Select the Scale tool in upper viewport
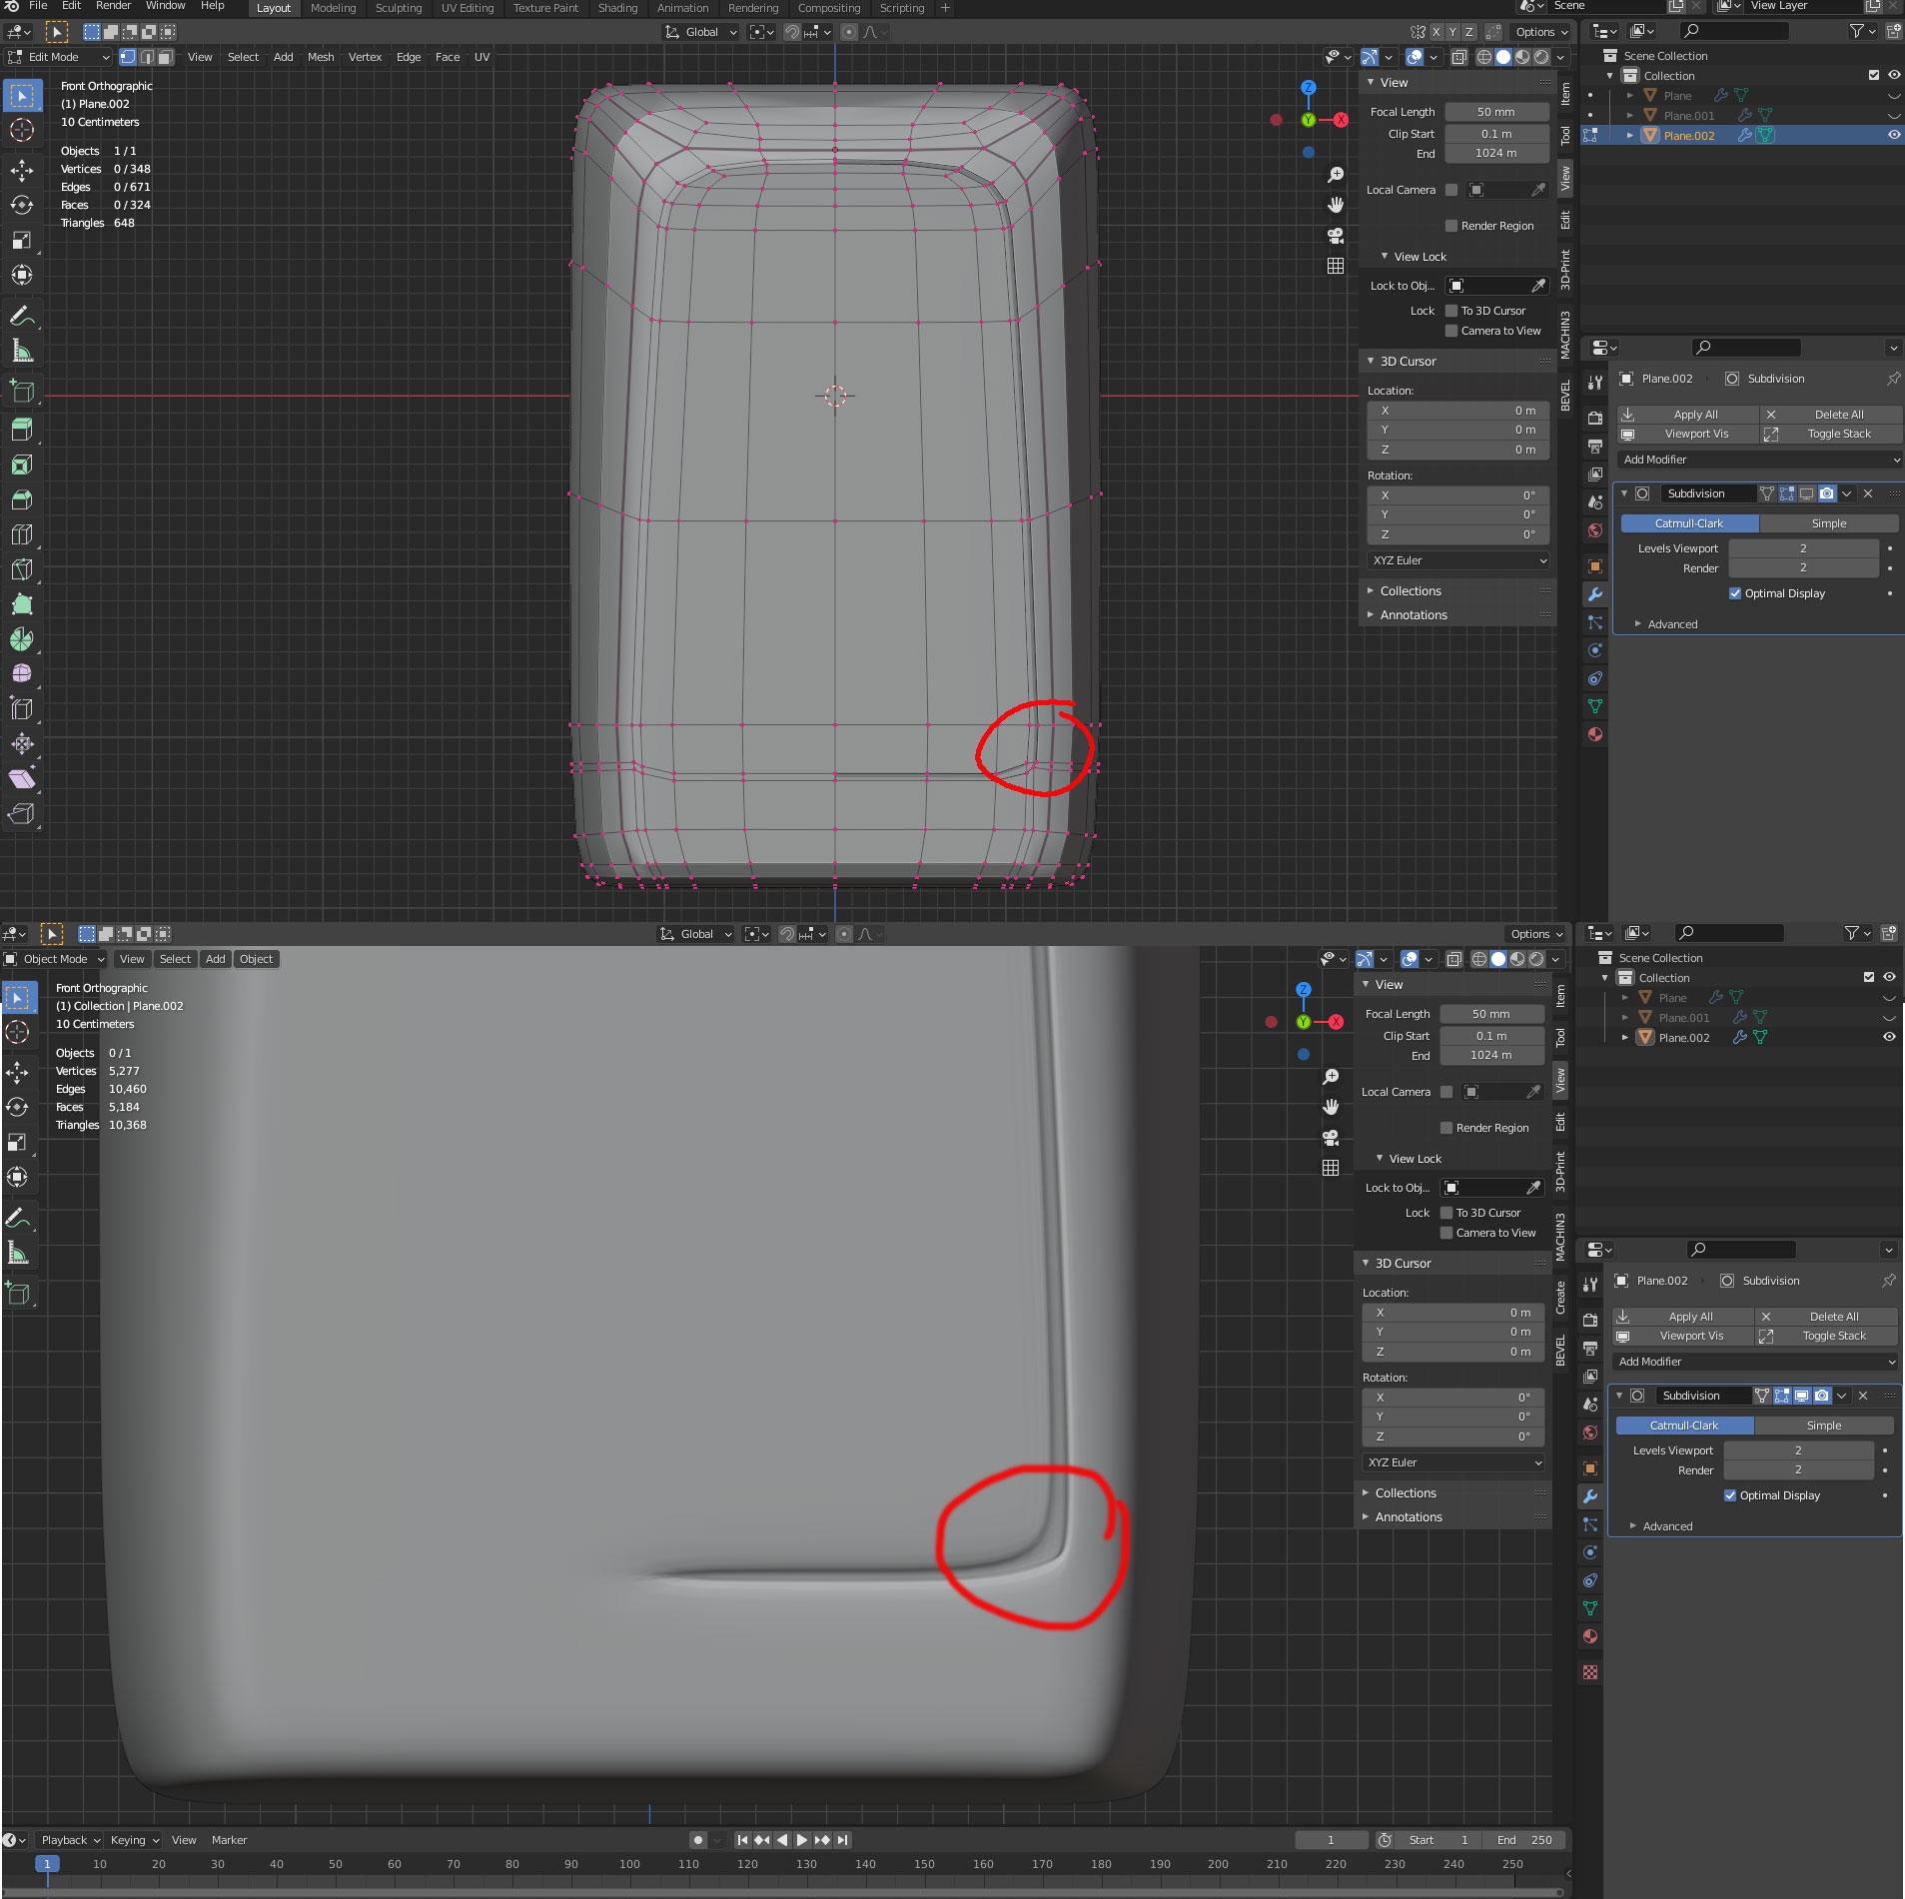Image resolution: width=1905 pixels, height=1899 pixels. (21, 240)
